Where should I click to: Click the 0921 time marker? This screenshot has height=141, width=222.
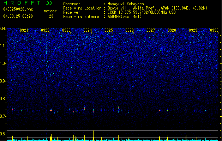pos(24,30)
